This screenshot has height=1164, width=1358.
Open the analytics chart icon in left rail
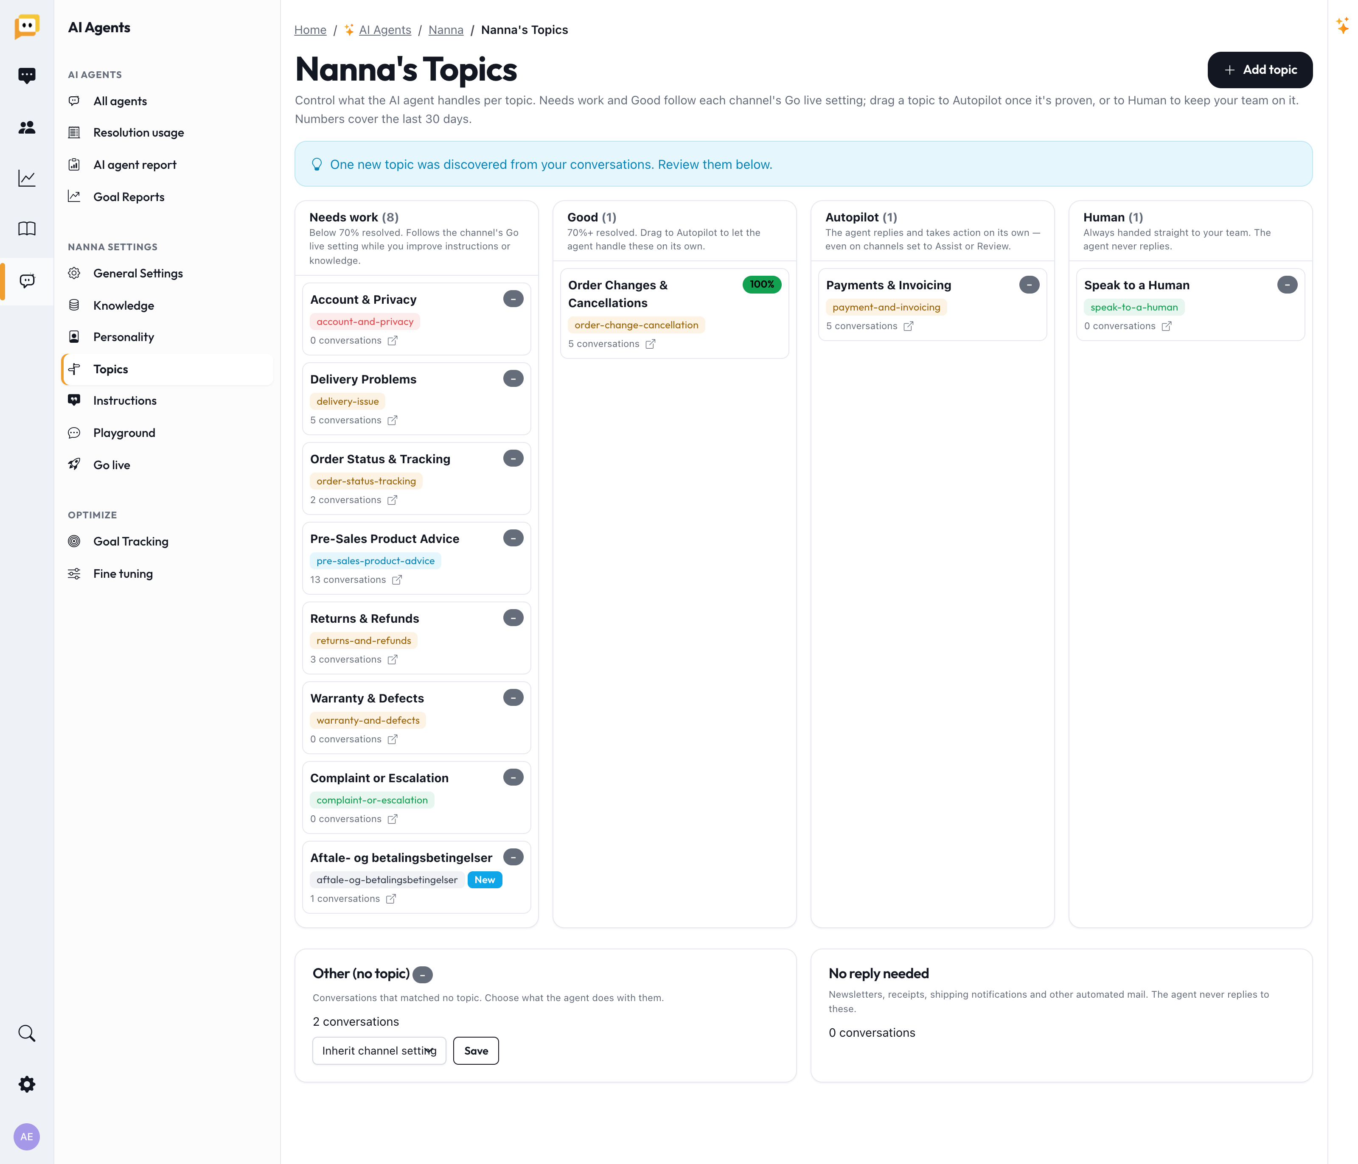[27, 178]
